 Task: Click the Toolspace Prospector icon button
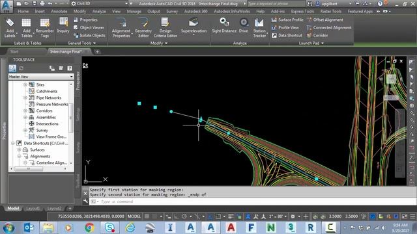tap(12, 68)
